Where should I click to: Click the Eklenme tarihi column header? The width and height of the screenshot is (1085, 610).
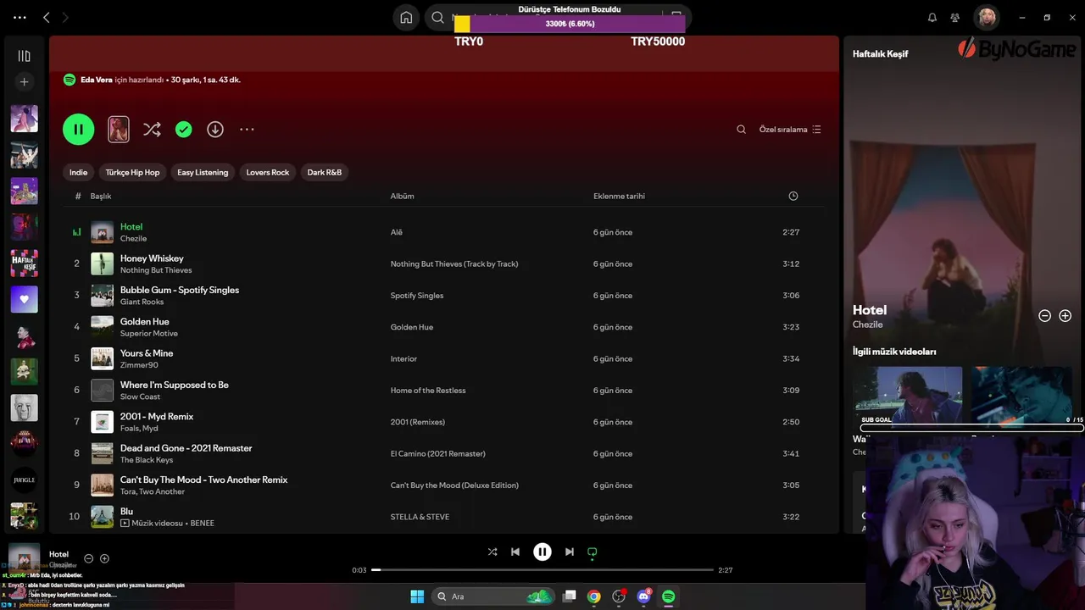click(x=619, y=196)
